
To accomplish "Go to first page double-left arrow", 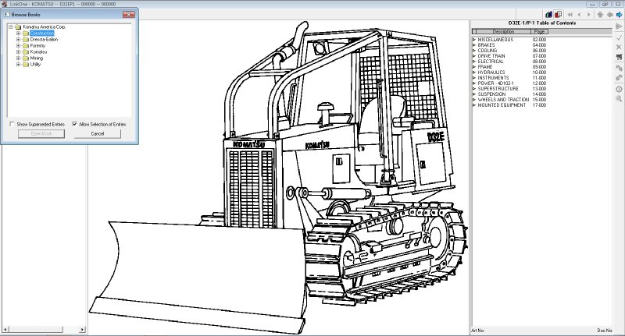I will coord(570,15).
